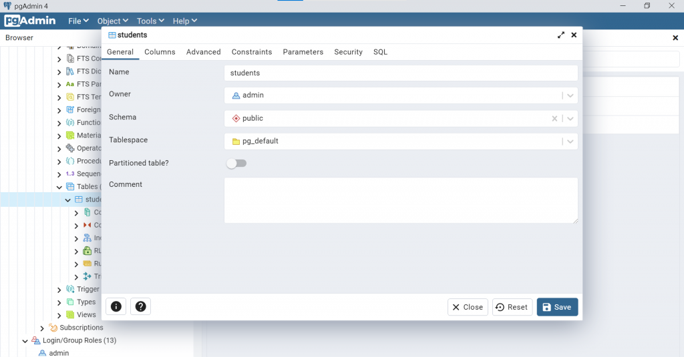Click the FTS Dictionaries tree icon
This screenshot has height=357, width=684.
point(69,71)
